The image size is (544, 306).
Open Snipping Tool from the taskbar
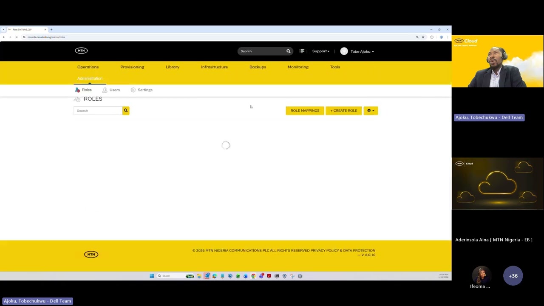[292, 276]
